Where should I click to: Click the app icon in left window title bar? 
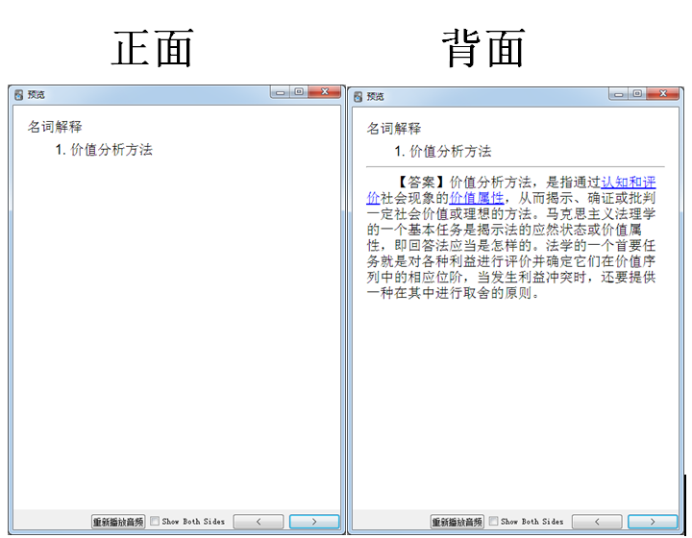18,95
